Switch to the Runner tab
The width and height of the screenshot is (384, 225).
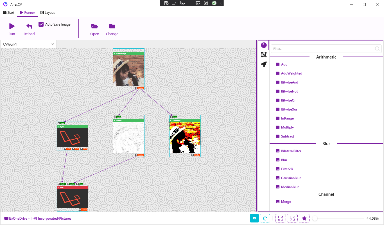(x=28, y=13)
